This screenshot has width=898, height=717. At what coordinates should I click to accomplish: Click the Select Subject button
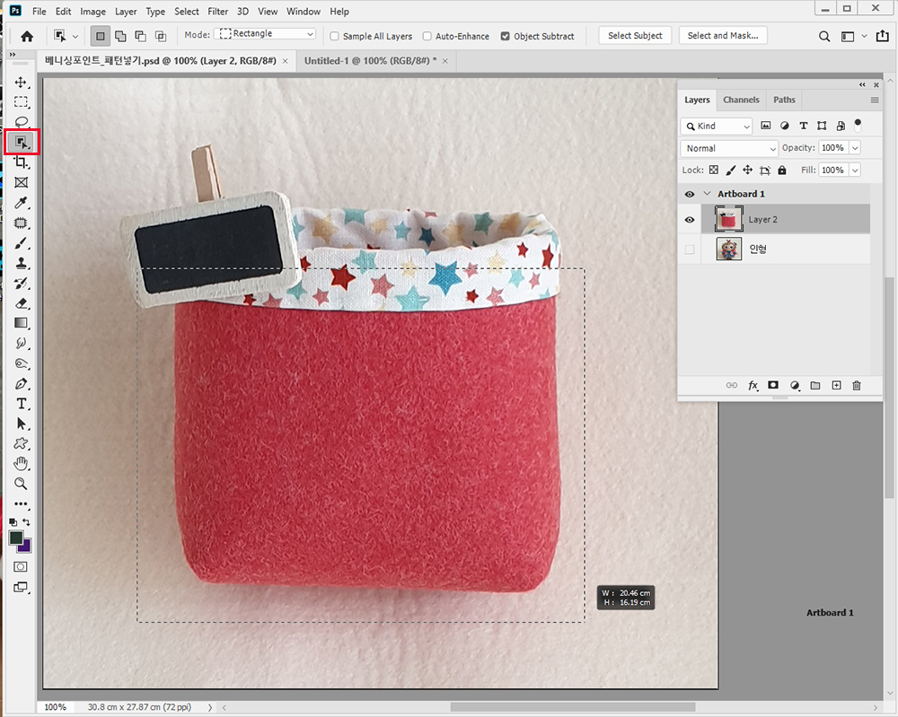(x=635, y=36)
